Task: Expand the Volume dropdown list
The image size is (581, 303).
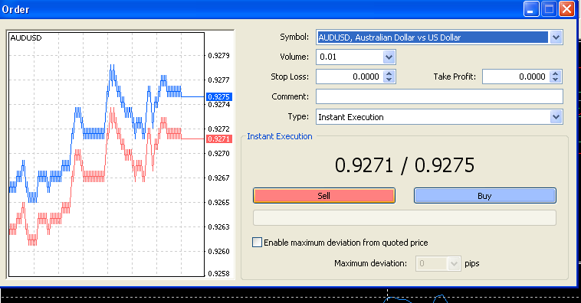Action: coord(389,57)
